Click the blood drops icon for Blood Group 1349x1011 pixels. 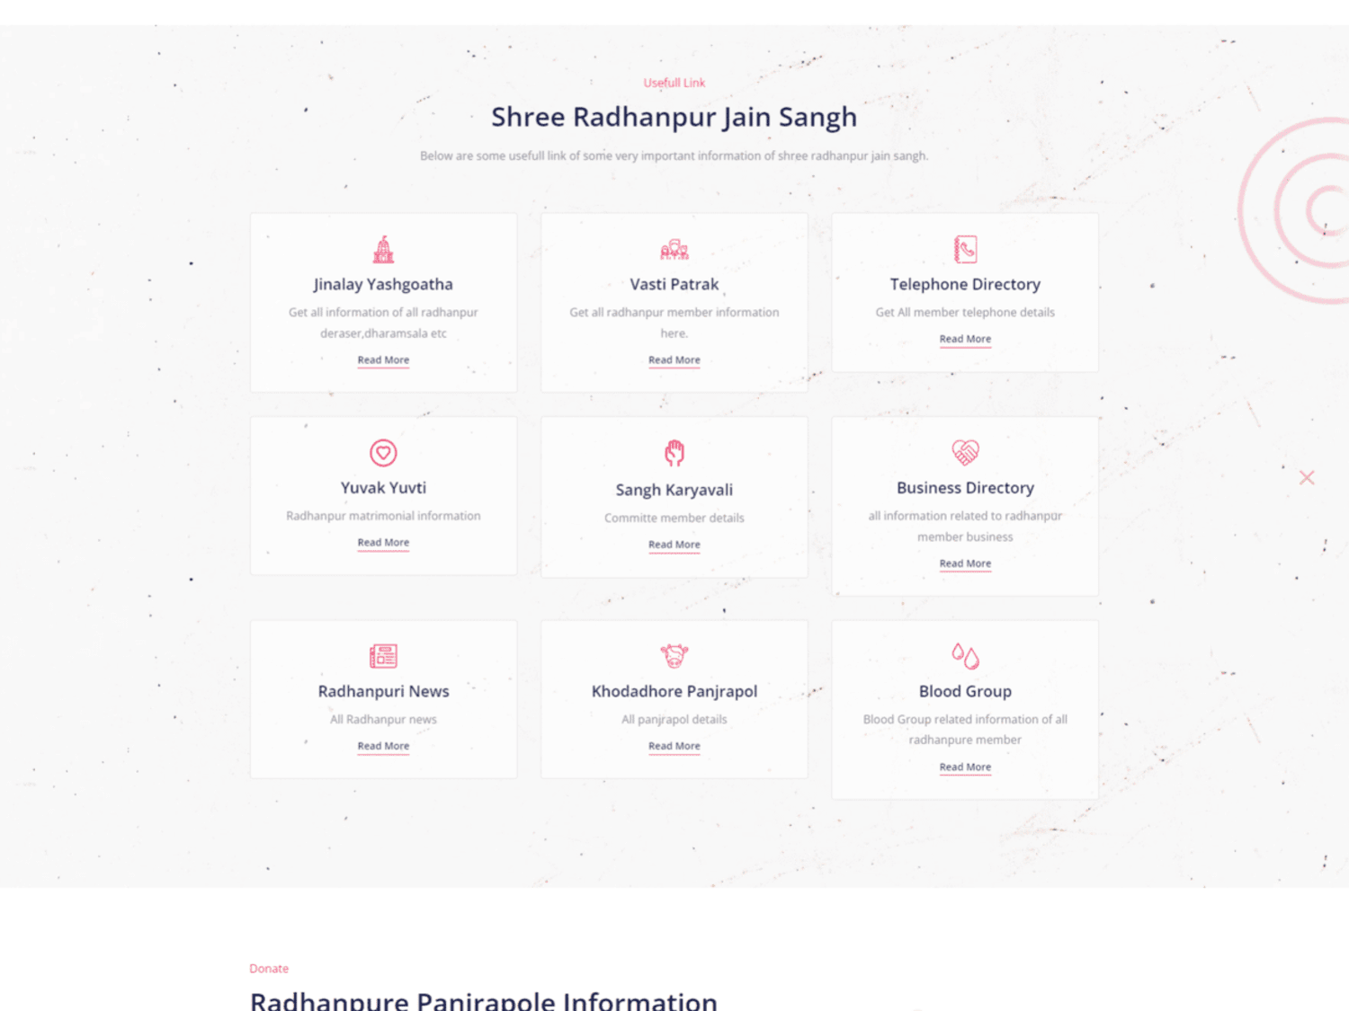tap(965, 656)
